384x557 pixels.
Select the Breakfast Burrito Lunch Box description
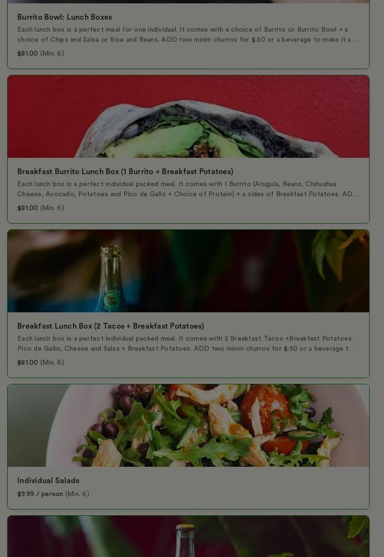tap(188, 189)
